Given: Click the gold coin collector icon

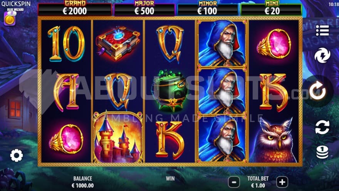Looking at the screenshot, I should tap(10, 19).
